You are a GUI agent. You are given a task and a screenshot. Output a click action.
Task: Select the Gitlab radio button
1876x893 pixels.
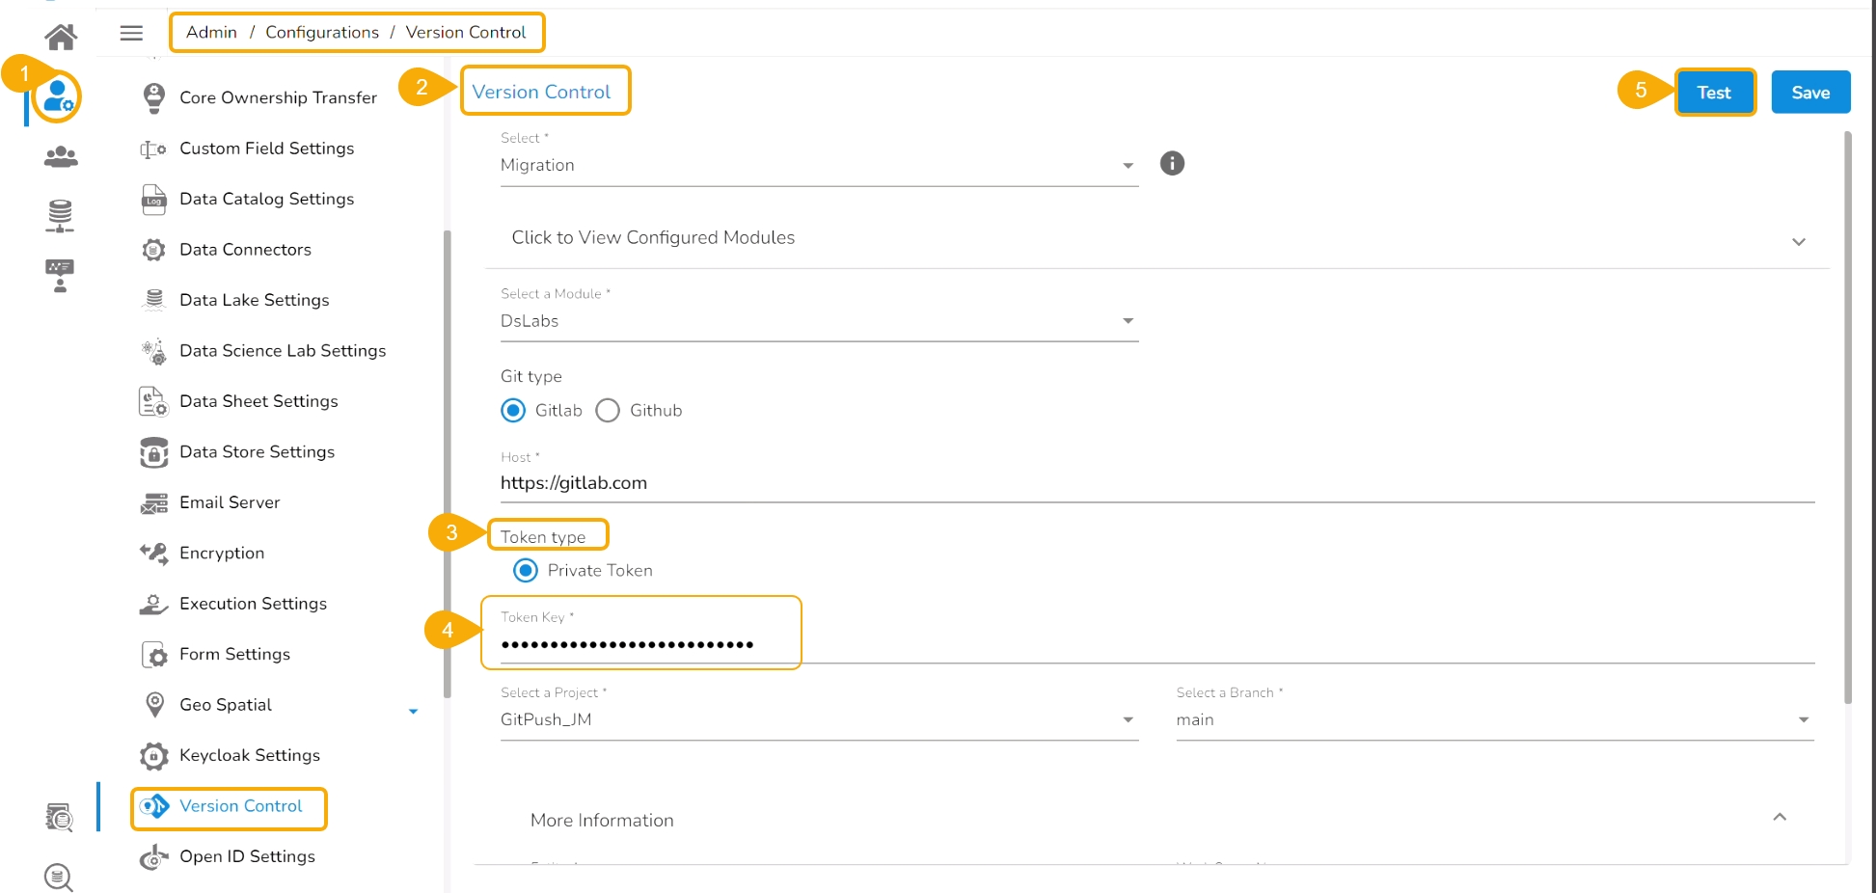coord(513,411)
